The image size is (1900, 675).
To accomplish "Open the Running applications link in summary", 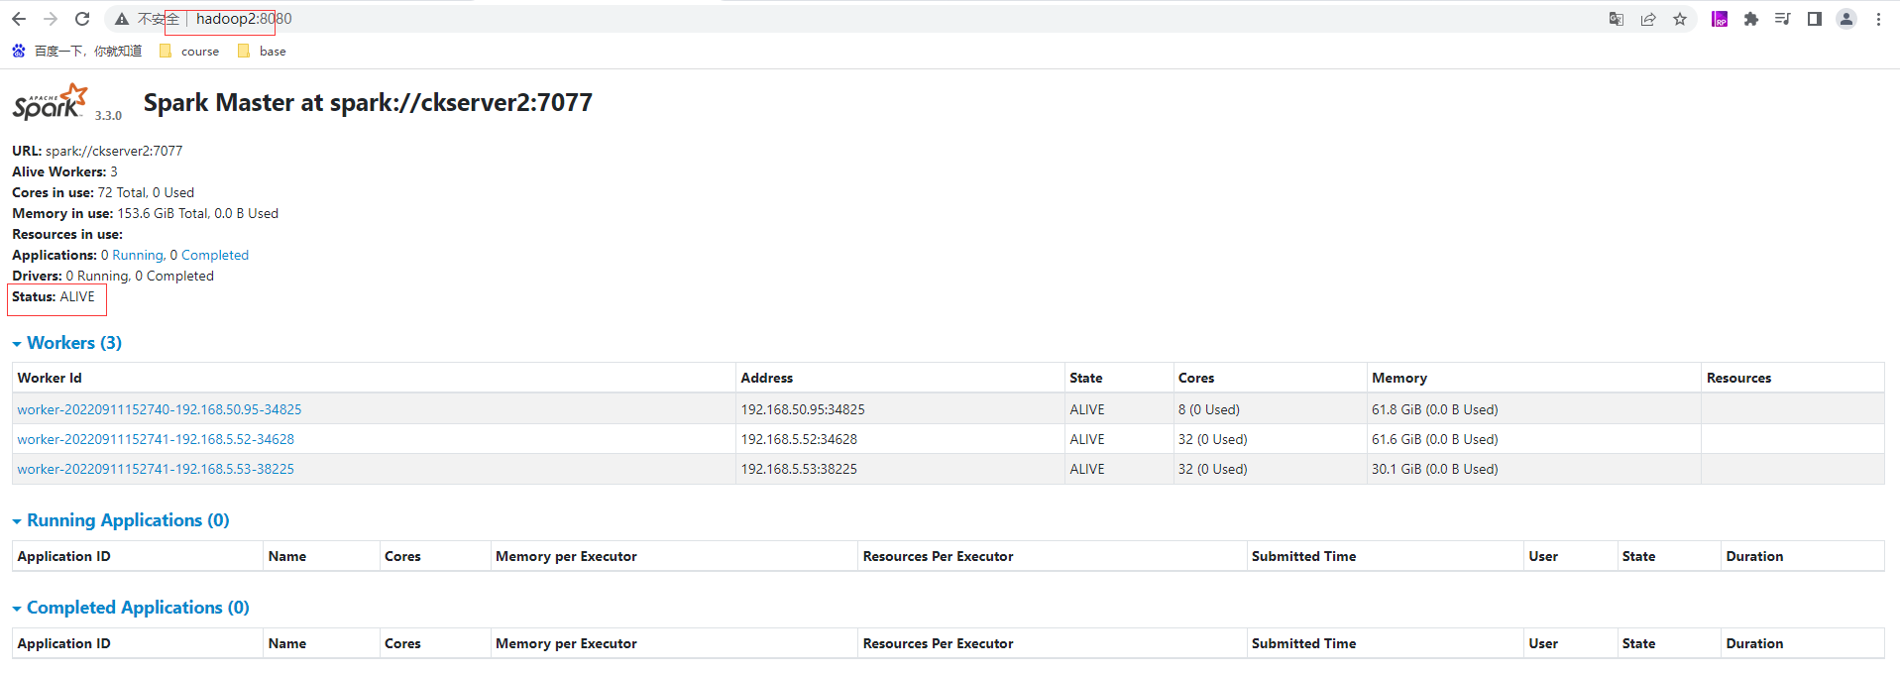I will click(x=138, y=255).
